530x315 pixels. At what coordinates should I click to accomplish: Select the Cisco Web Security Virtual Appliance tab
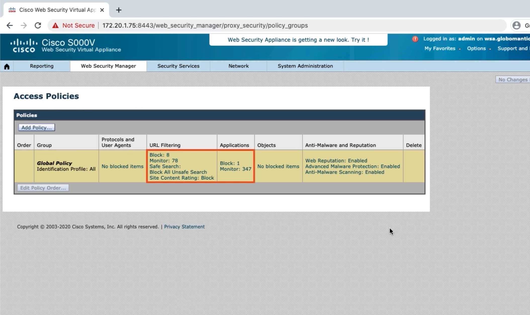pyautogui.click(x=57, y=10)
